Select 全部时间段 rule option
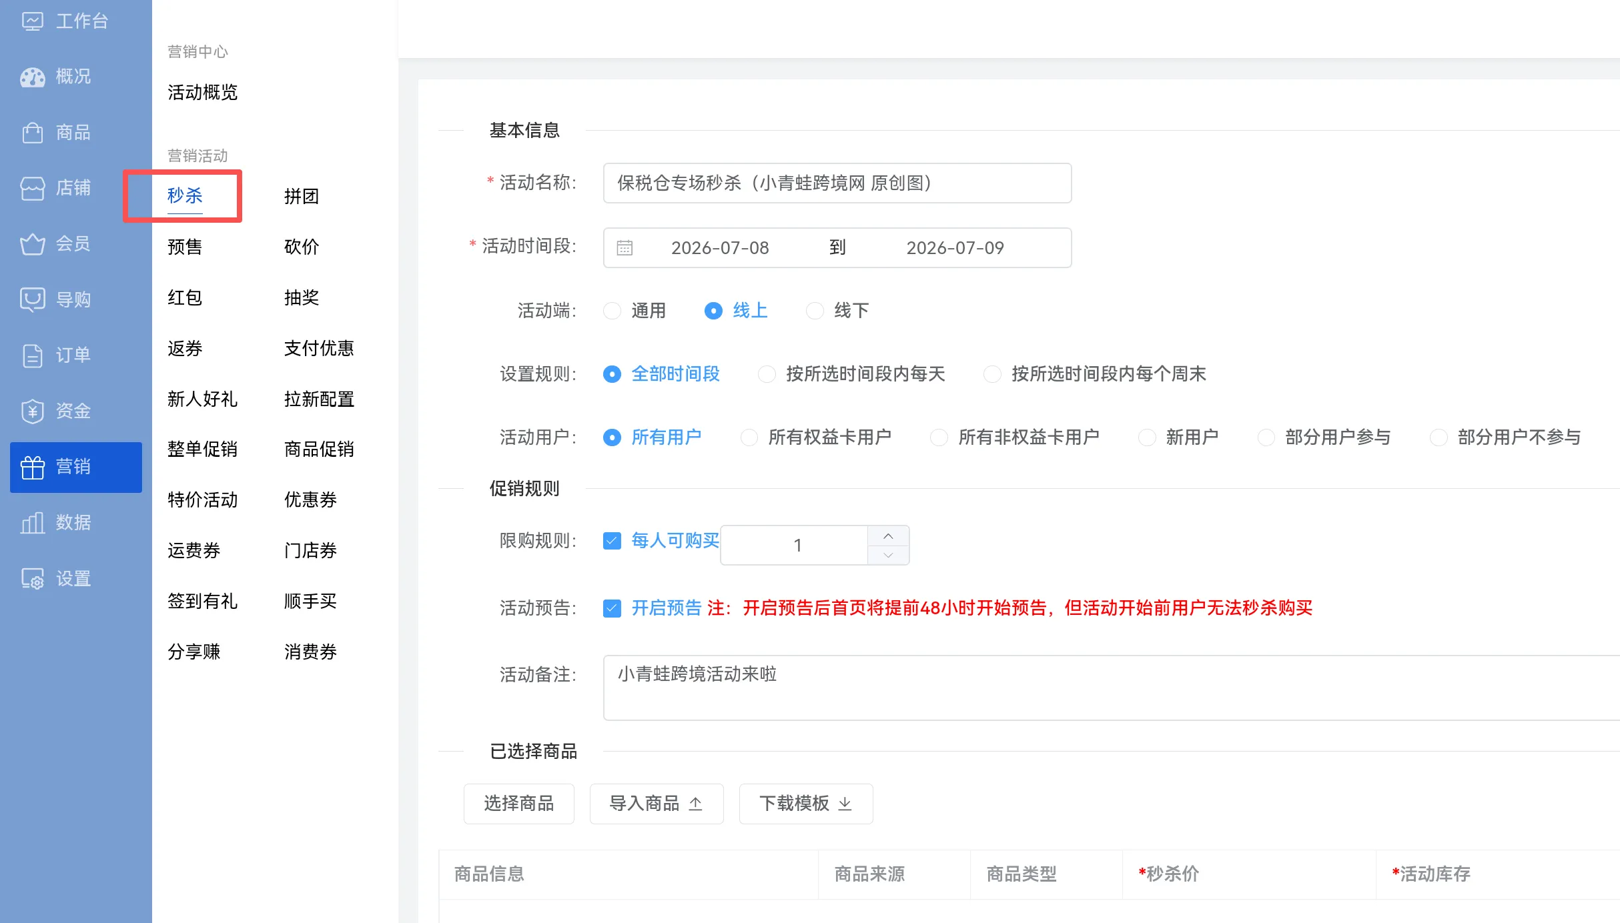Screen dimensions: 1620x923 click(x=612, y=374)
